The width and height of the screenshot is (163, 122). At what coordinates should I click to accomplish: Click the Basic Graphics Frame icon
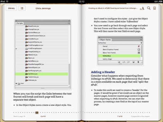139,49
